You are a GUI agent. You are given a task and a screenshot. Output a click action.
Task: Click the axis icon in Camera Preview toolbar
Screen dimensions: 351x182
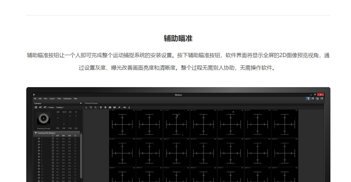(x=86, y=107)
